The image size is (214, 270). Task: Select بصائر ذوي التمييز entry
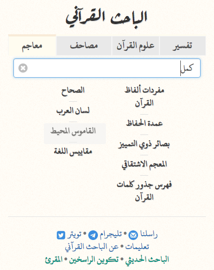point(144,144)
